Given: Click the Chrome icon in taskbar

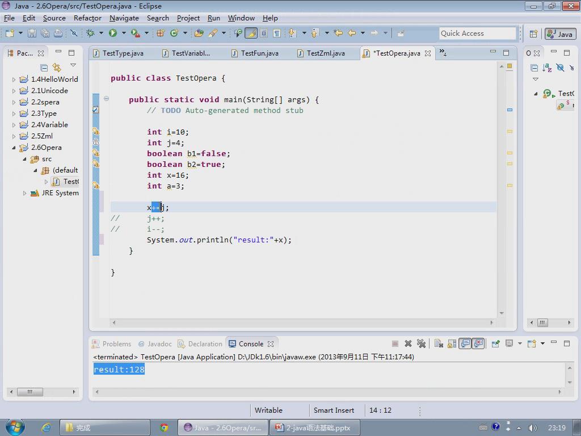Looking at the screenshot, I should (x=164, y=428).
